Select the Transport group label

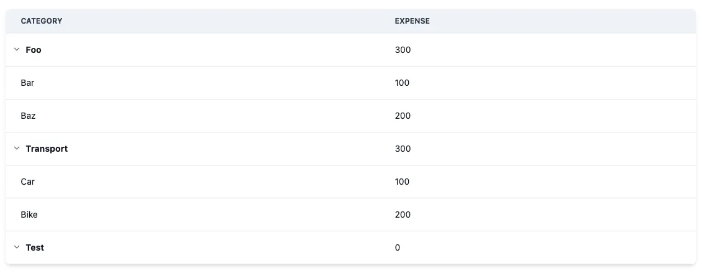47,149
